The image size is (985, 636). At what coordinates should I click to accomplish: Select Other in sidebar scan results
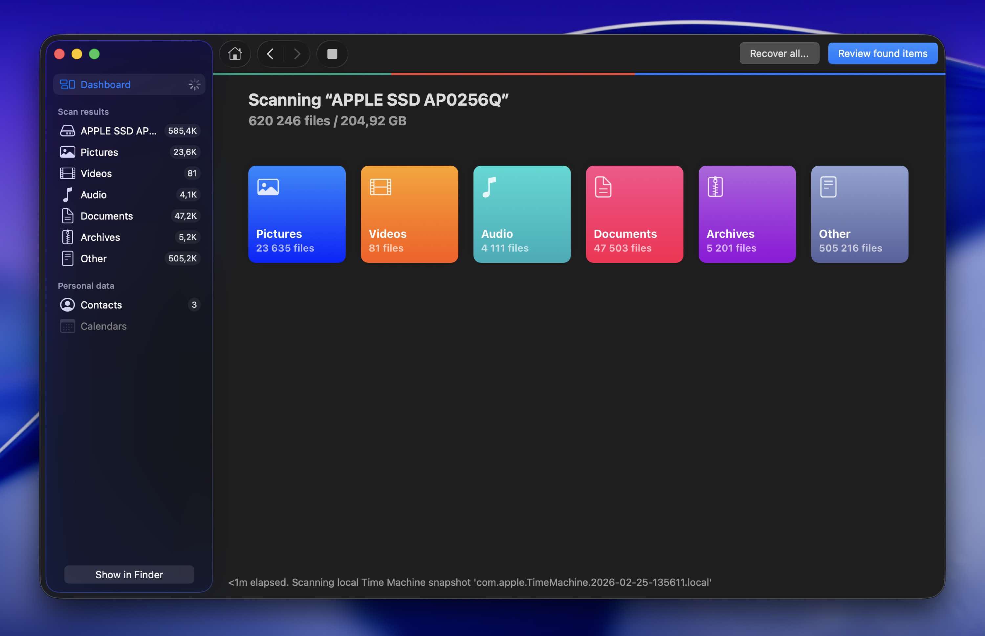point(94,258)
